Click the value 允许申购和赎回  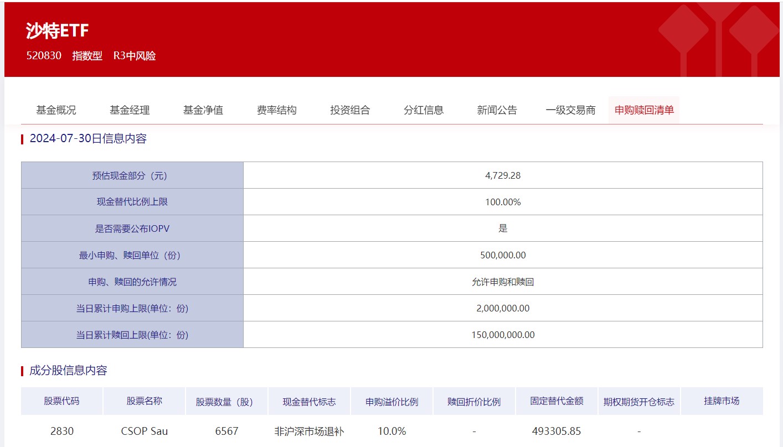tap(503, 282)
